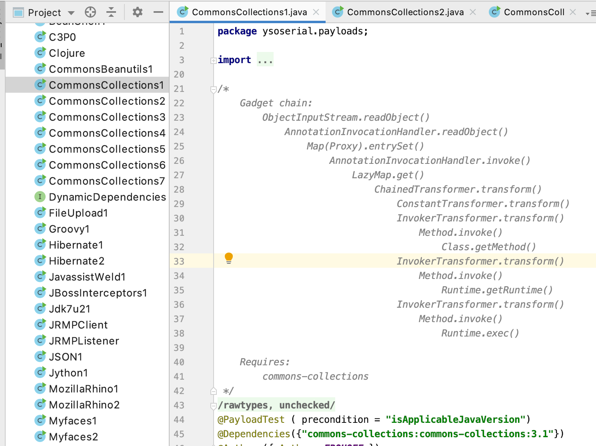Click the Select Opened File target icon
Viewport: 596px width, 446px height.
pos(90,12)
